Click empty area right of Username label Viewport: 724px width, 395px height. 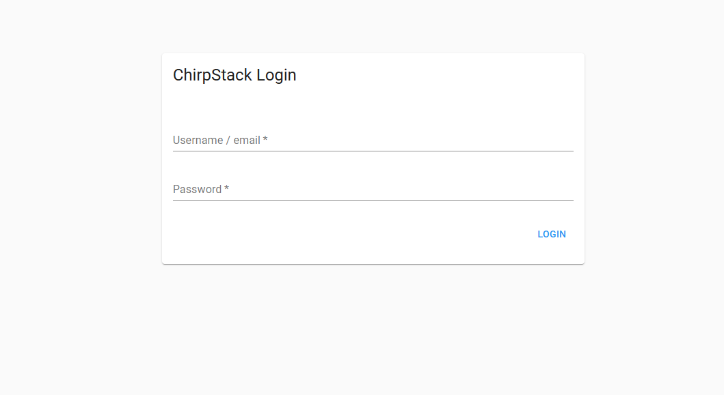tap(424, 140)
